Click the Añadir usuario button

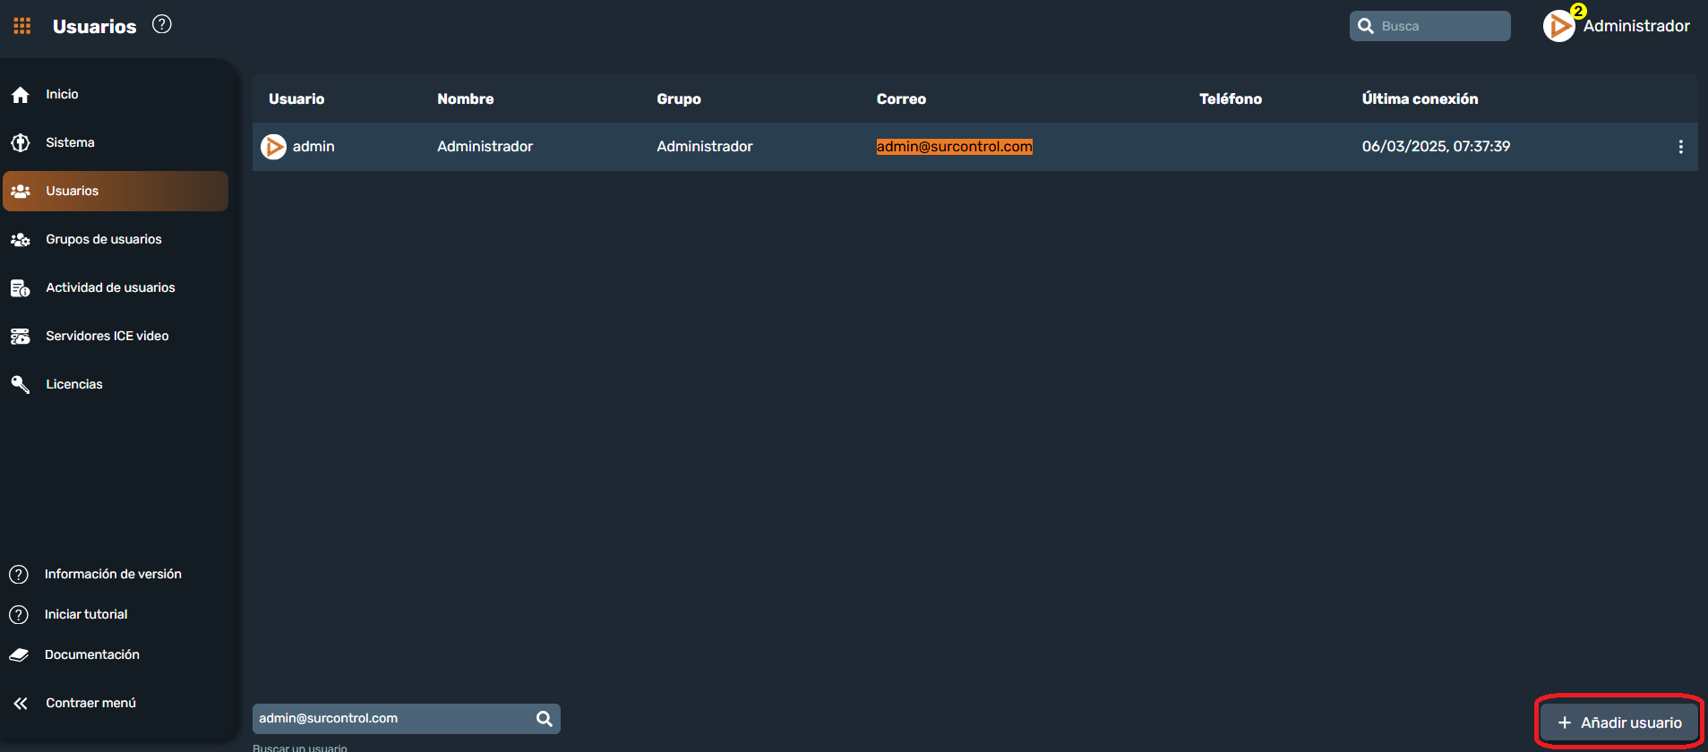click(1619, 722)
